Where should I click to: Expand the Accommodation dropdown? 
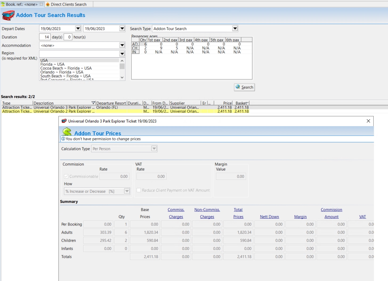click(122, 45)
